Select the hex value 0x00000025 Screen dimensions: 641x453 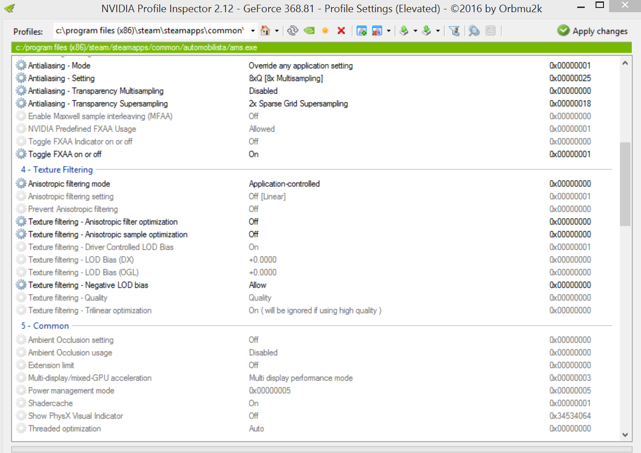pos(570,78)
